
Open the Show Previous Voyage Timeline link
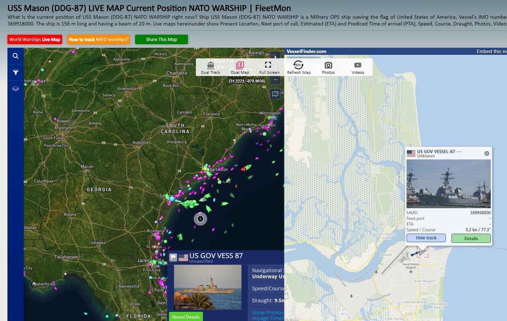point(268,315)
